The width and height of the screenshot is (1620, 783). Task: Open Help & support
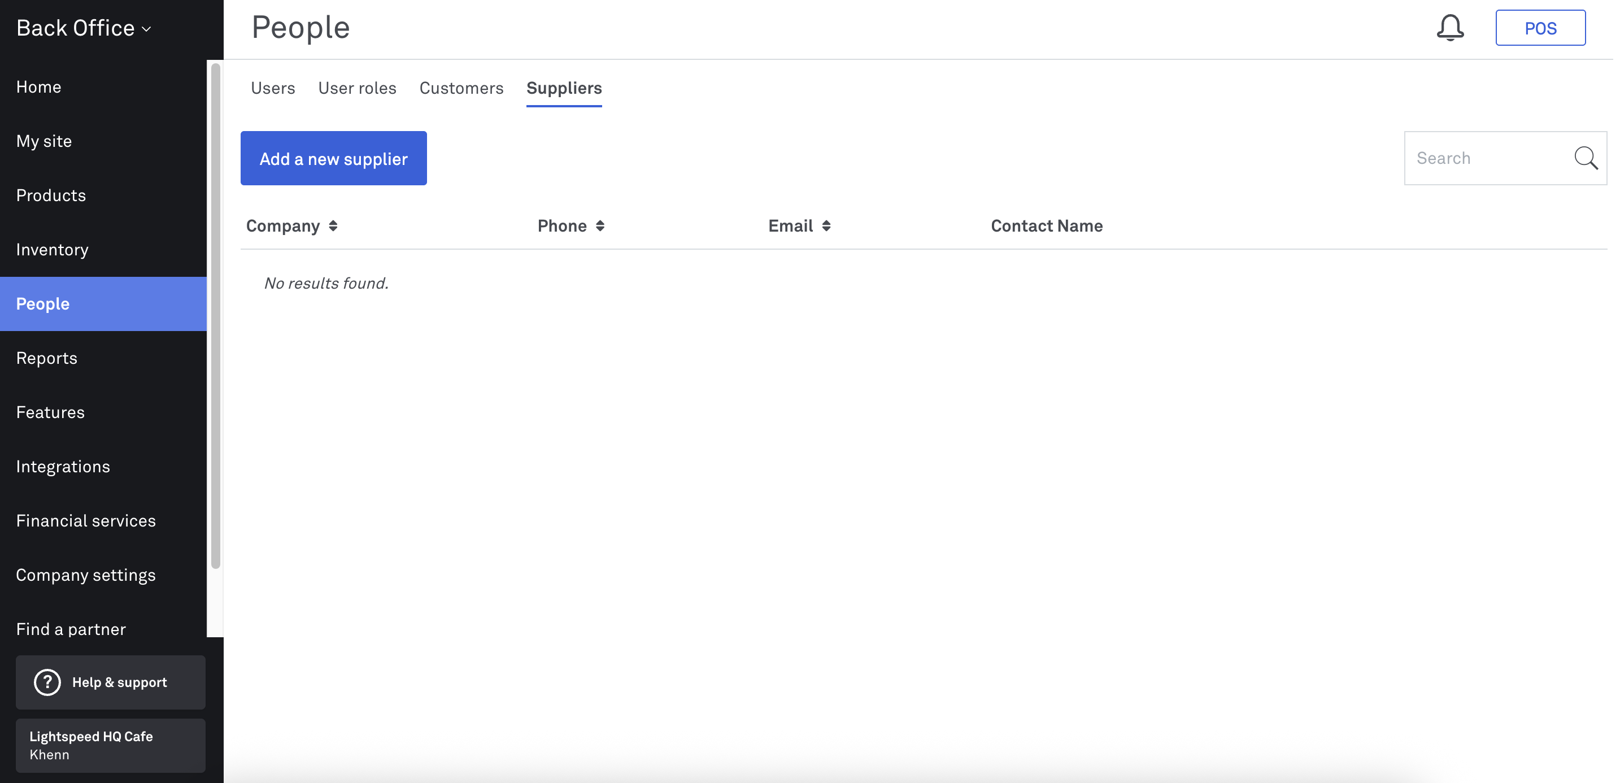(x=111, y=682)
